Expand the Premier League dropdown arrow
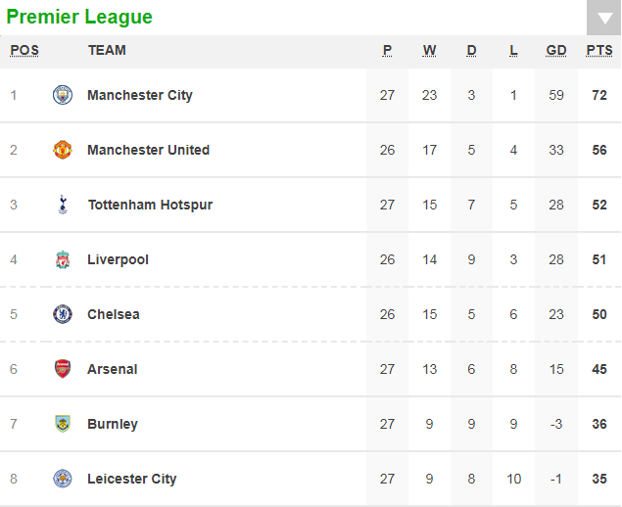The width and height of the screenshot is (622, 507). click(x=601, y=19)
